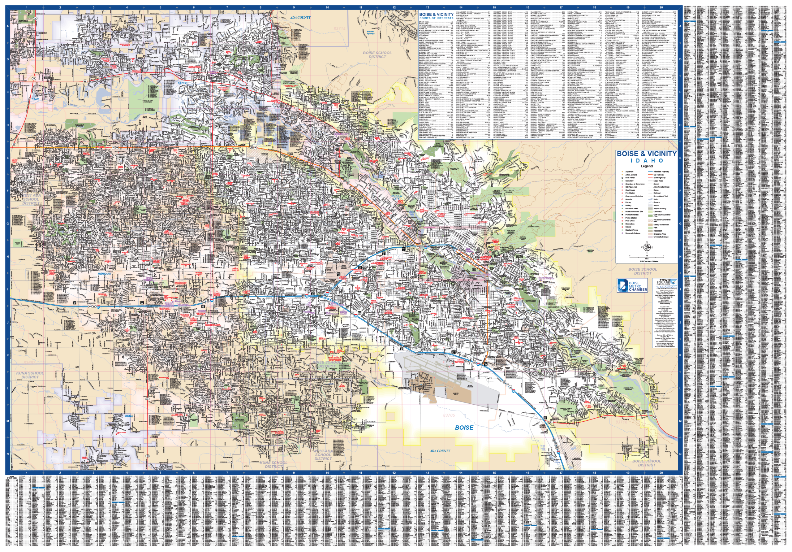
Task: Click the boisechamber.org website text
Action: pyautogui.click(x=665, y=304)
